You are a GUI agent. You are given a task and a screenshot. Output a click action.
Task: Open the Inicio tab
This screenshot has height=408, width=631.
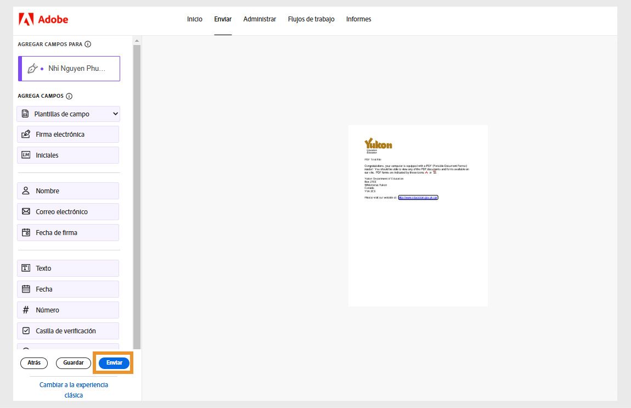click(x=195, y=19)
